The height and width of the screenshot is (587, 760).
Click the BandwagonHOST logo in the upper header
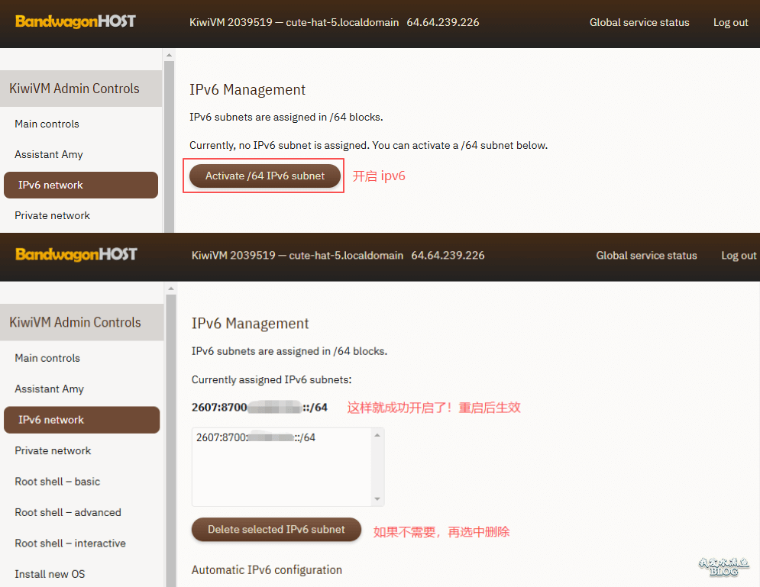pyautogui.click(x=75, y=21)
